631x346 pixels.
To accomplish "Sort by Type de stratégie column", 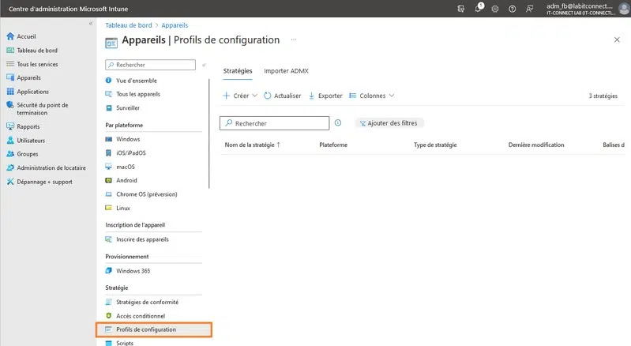I will click(x=435, y=145).
